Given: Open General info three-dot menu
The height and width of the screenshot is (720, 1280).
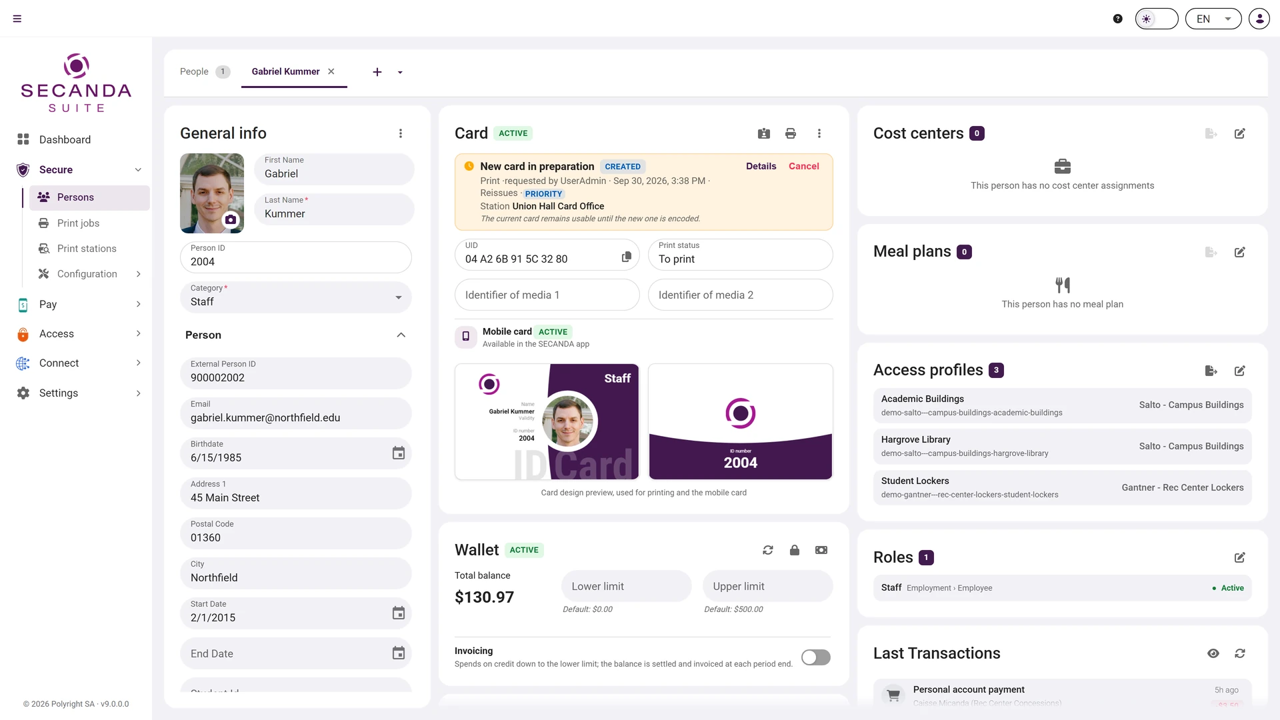Looking at the screenshot, I should click(x=401, y=133).
